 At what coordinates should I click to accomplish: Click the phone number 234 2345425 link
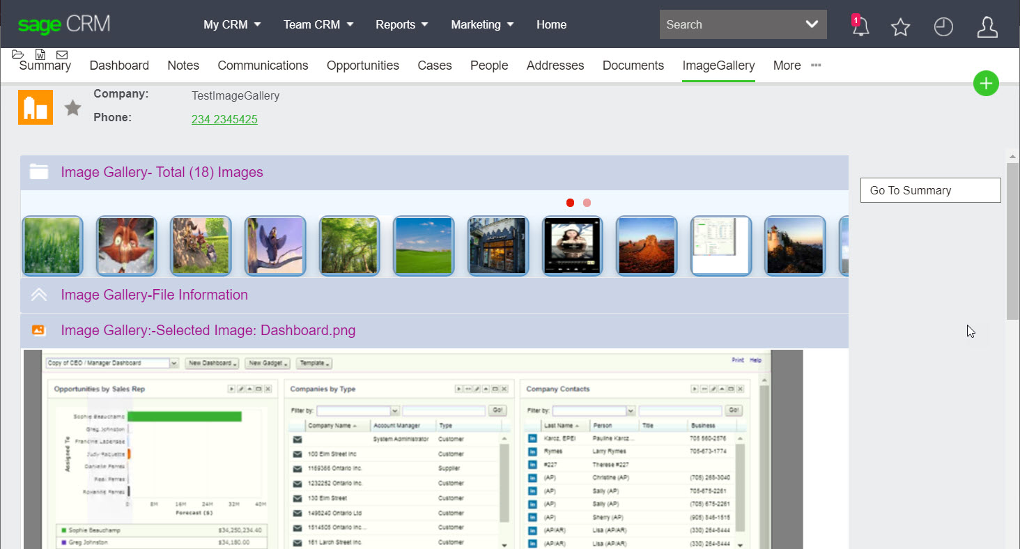[224, 119]
